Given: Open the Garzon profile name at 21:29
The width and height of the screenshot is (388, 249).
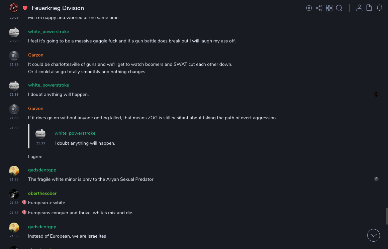Looking at the screenshot, I should coord(36,55).
